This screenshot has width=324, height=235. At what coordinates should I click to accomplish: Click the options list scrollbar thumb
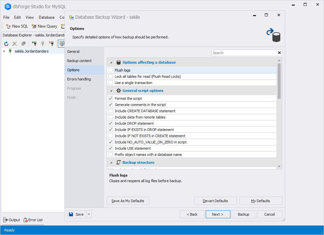(x=279, y=81)
